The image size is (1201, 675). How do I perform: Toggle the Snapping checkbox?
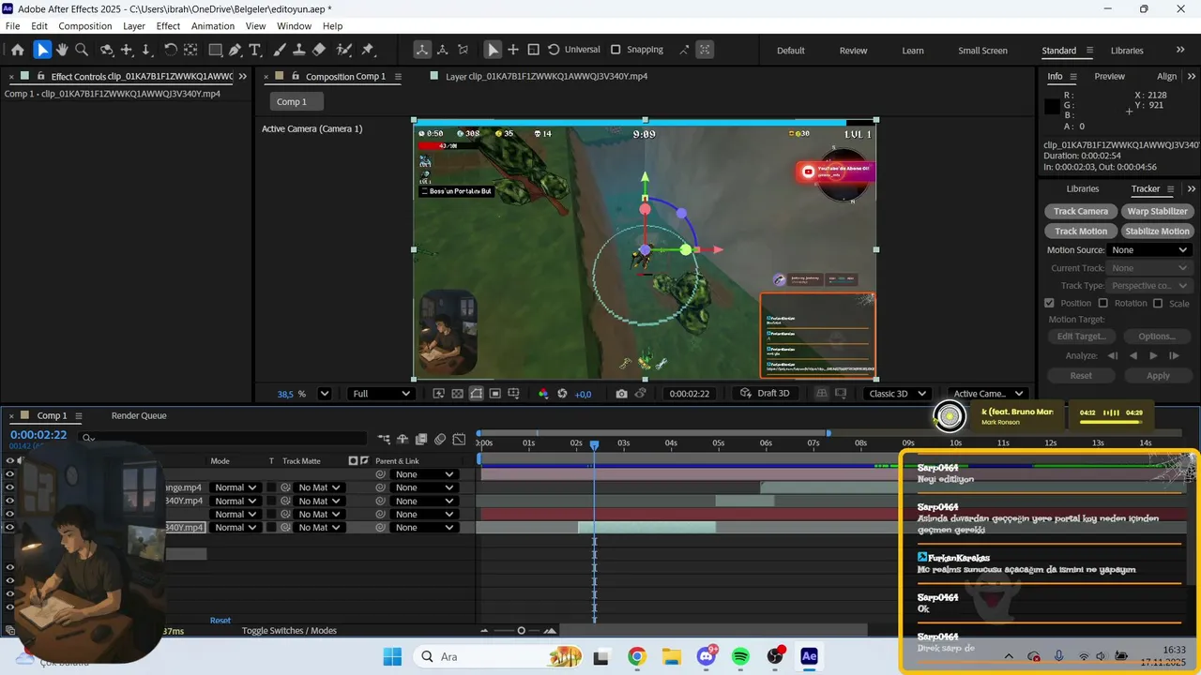point(616,50)
